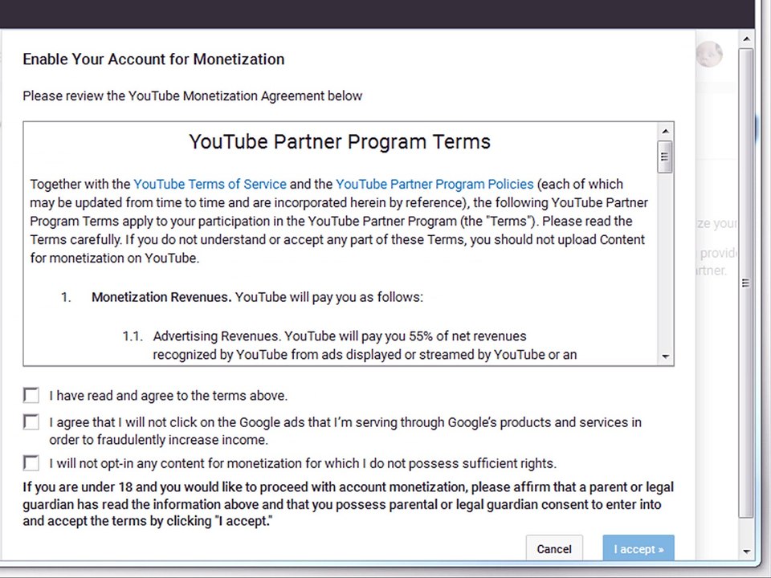771x578 pixels.
Task: Open the YouTube Partner Program Policies link
Action: [434, 184]
